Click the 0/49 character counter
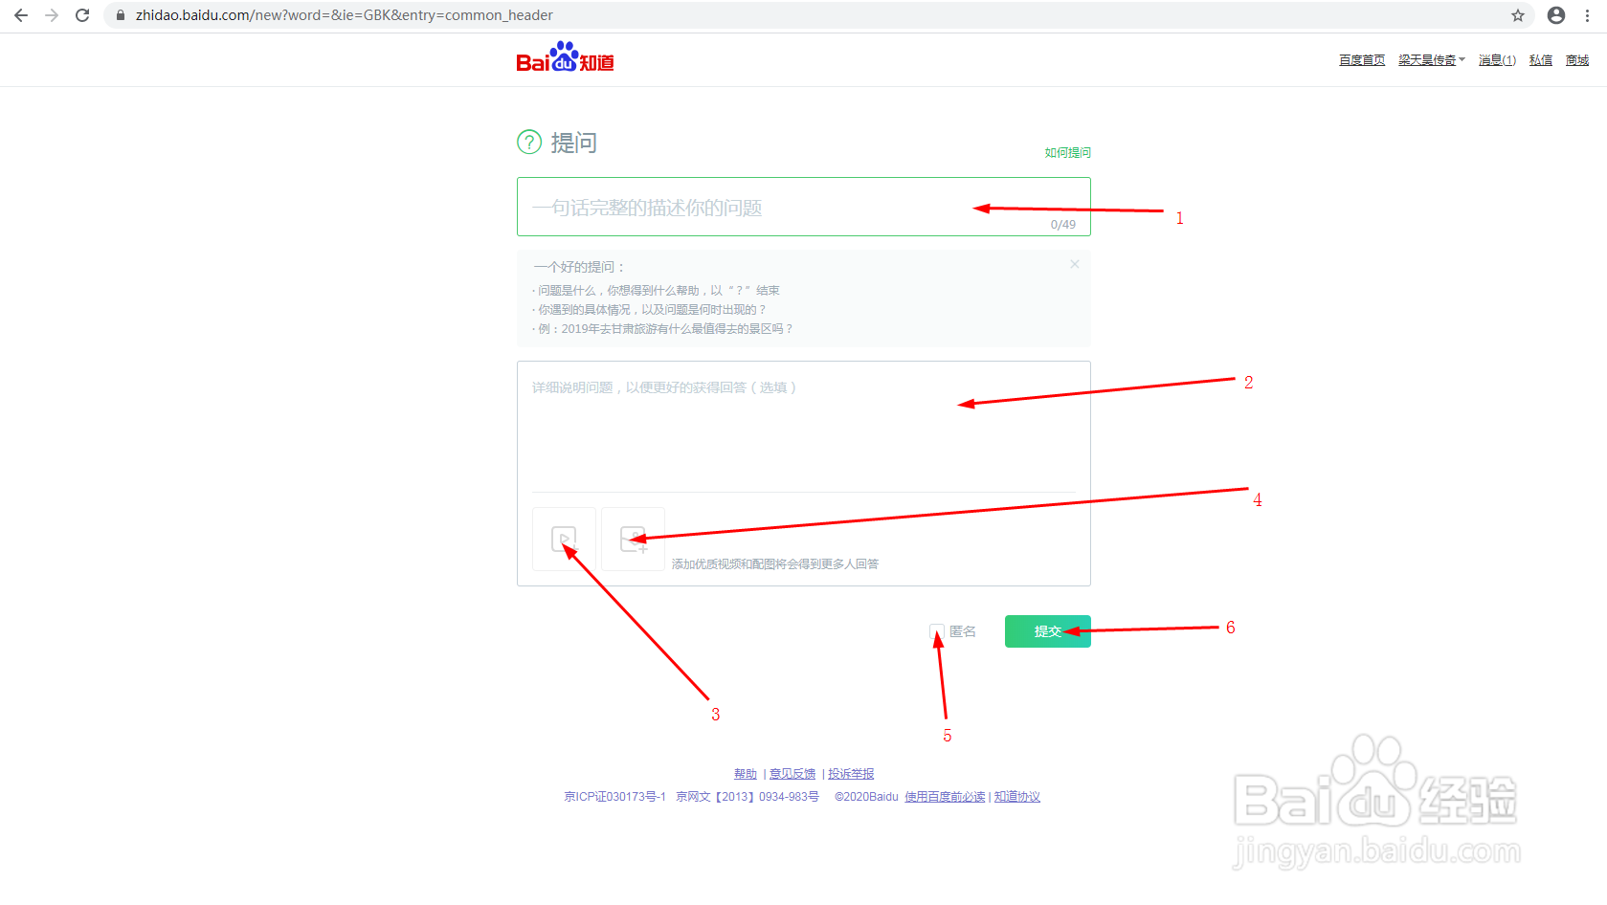 pos(1062,225)
